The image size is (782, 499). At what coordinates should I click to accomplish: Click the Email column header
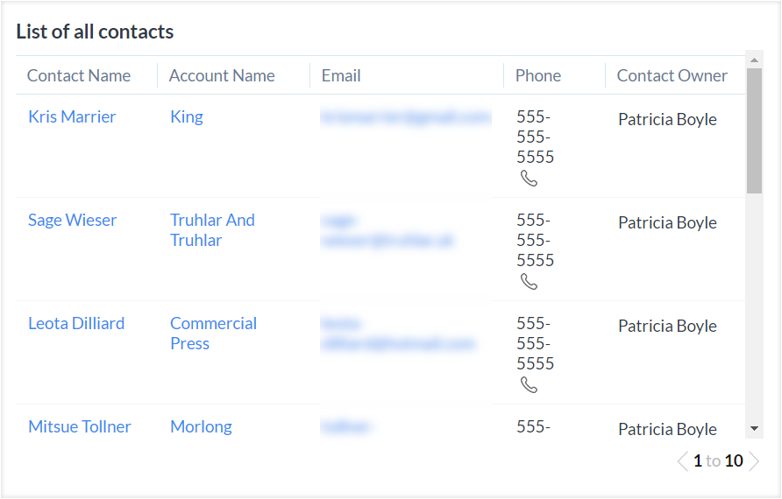341,75
